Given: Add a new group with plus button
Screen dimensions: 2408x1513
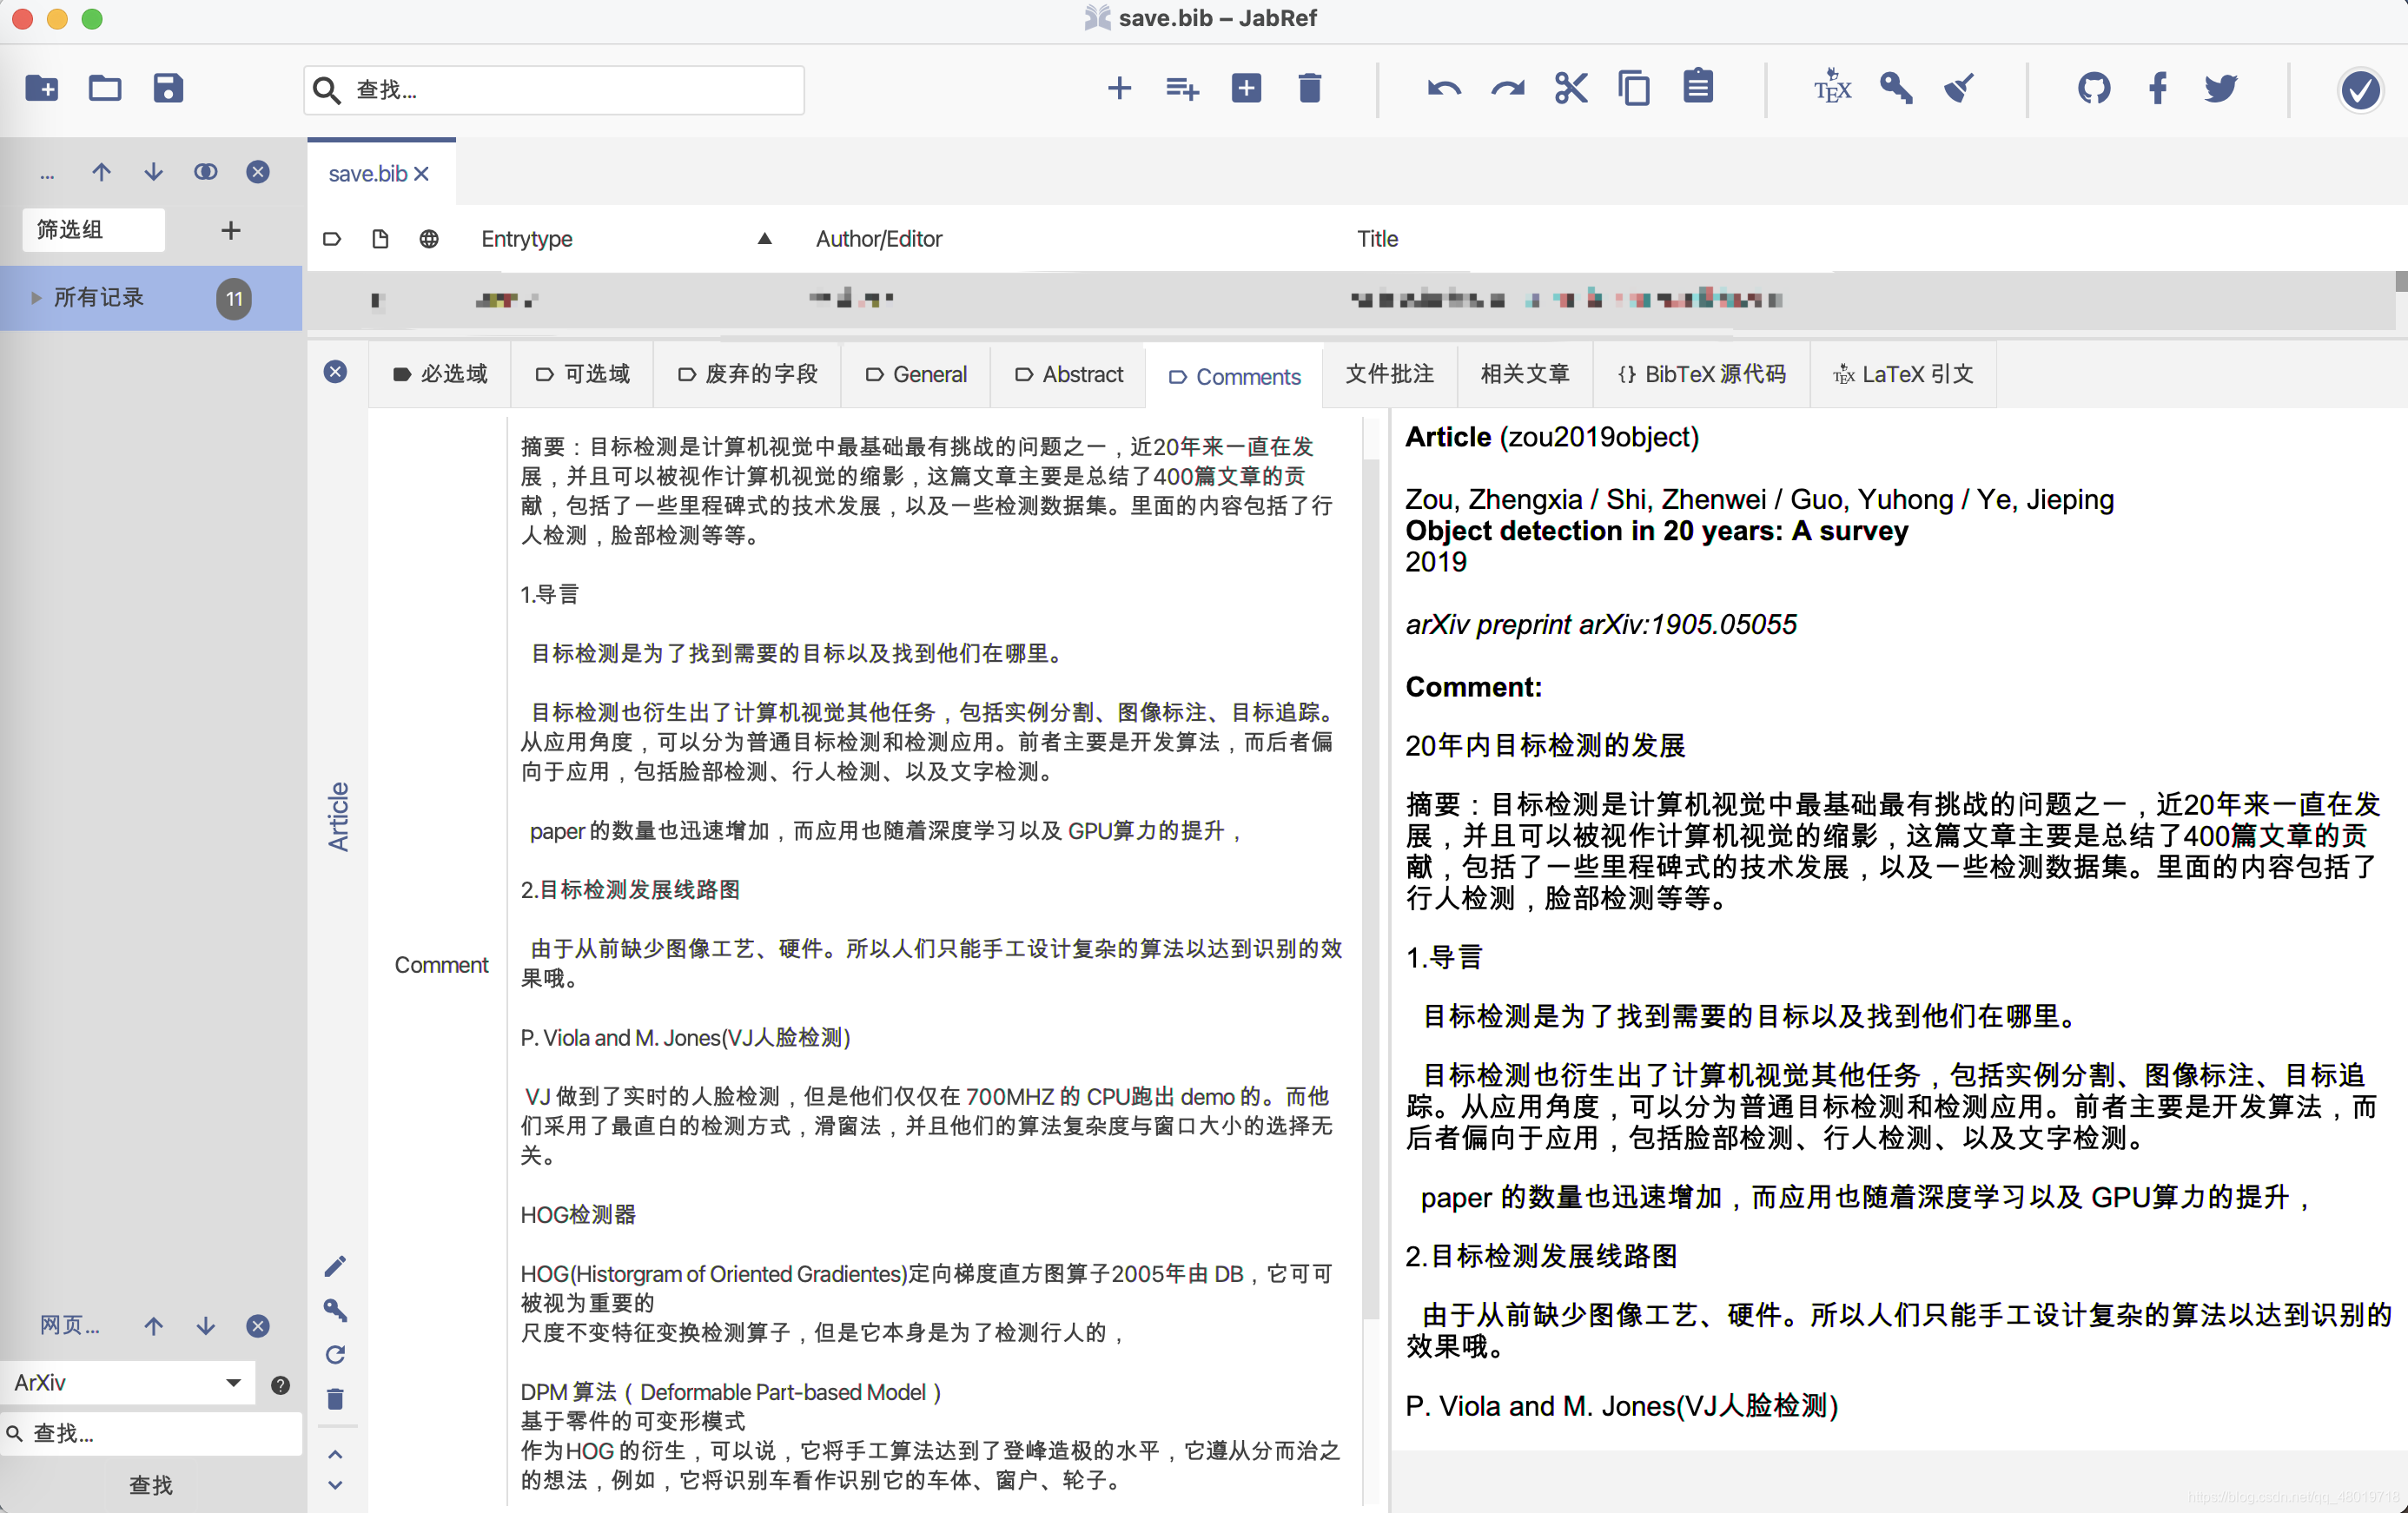Looking at the screenshot, I should (231, 231).
